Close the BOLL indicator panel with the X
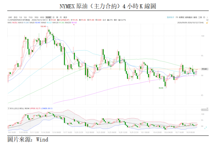This screenshot has width=216, height=153. [x=207, y=108]
